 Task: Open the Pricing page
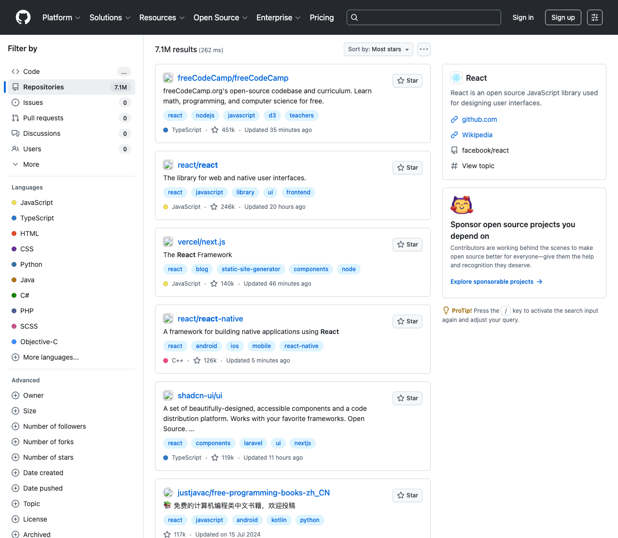(322, 17)
